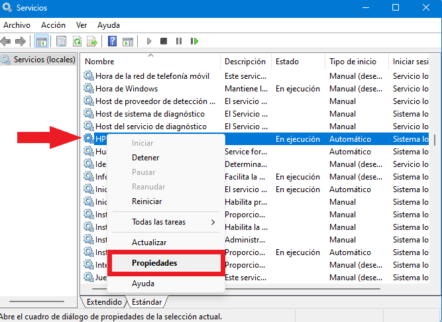Click gear icon of Host de sistema de diagnóstico
This screenshot has height=322, width=442.
[x=89, y=113]
